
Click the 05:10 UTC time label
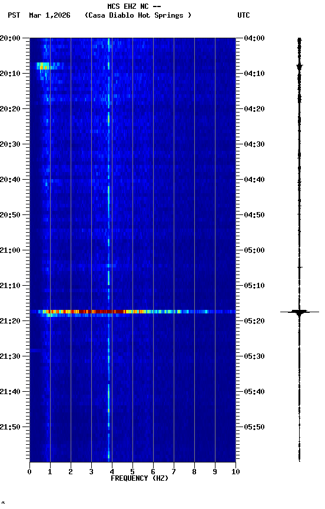254,286
